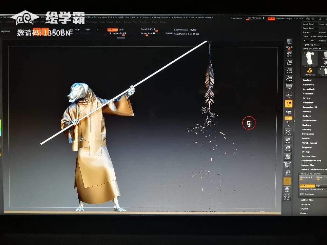Toggle Rgb mode
The width and height of the screenshot is (327, 245).
click(x=88, y=29)
